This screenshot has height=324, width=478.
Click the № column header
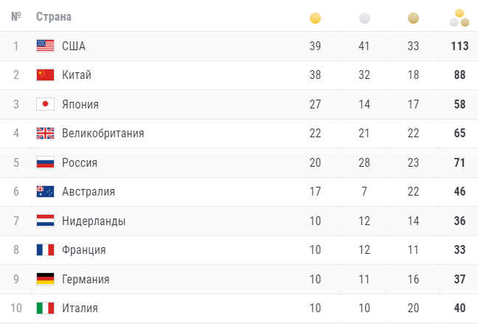coord(15,16)
